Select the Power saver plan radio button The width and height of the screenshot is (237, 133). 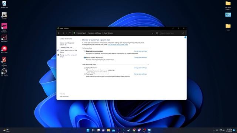pyautogui.click(x=85, y=74)
